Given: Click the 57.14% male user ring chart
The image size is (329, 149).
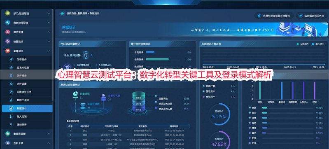Looking at the screenshot, I should [219, 114].
